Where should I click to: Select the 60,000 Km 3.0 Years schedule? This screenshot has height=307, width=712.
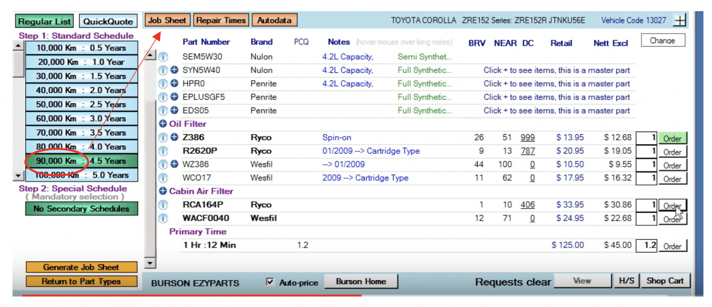(81, 118)
